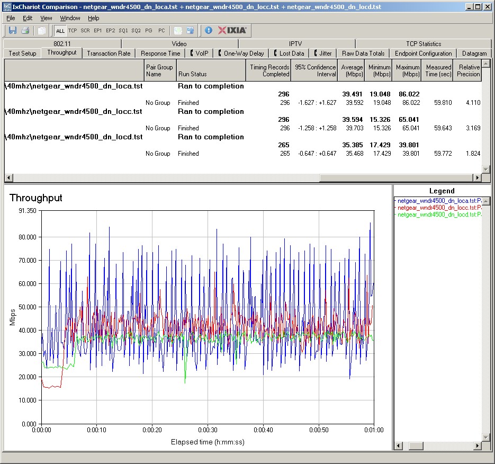Click the Minimum (Mbps) column header
The image size is (495, 464).
[x=378, y=70]
